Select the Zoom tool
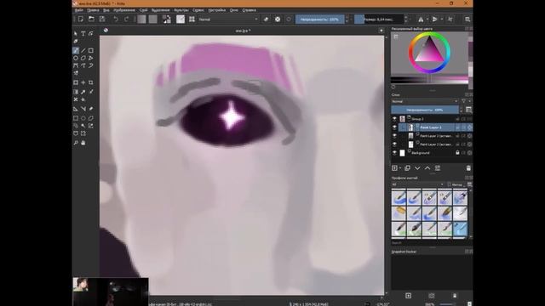Image resolution: width=545 pixels, height=306 pixels. [76, 143]
